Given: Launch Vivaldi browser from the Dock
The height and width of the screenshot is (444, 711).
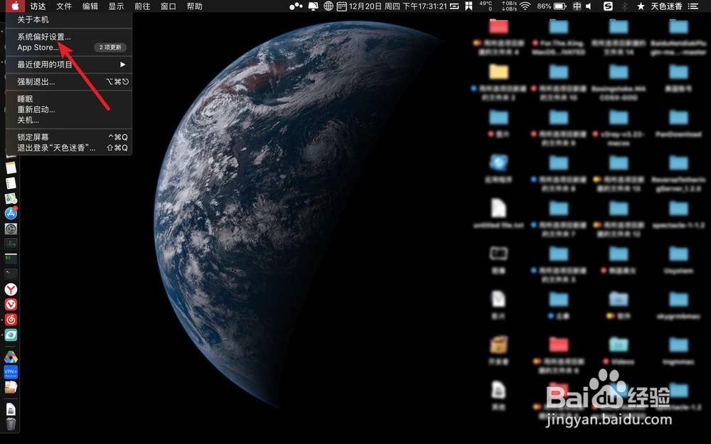Looking at the screenshot, I should [x=11, y=304].
